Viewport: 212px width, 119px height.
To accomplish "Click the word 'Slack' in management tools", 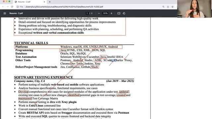I will [x=94, y=67].
